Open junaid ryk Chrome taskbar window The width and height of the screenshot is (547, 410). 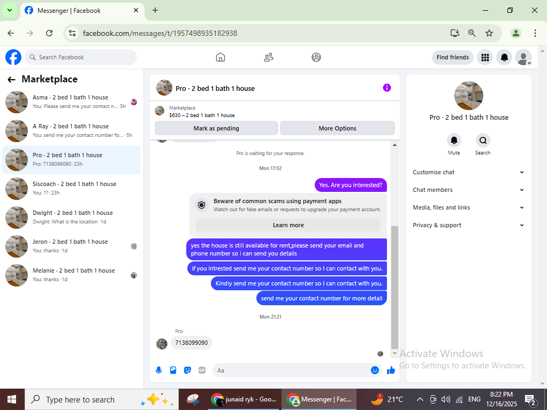click(x=245, y=399)
